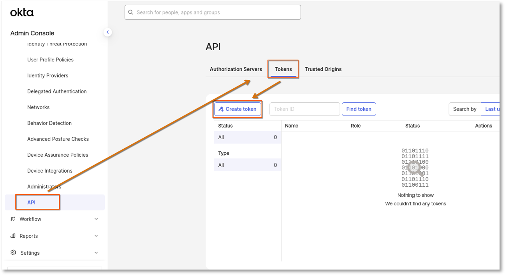Screen dimensions: 505x275
Task: Filter by Status All row
Action: (247, 137)
